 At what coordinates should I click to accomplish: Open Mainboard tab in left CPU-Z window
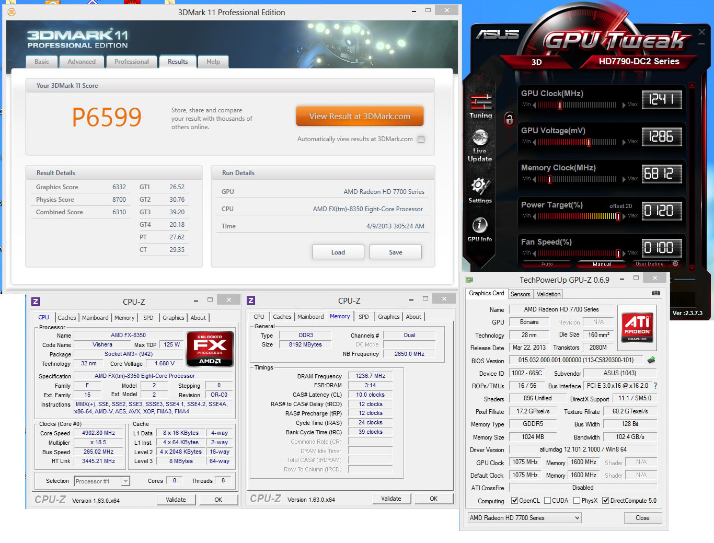95,318
